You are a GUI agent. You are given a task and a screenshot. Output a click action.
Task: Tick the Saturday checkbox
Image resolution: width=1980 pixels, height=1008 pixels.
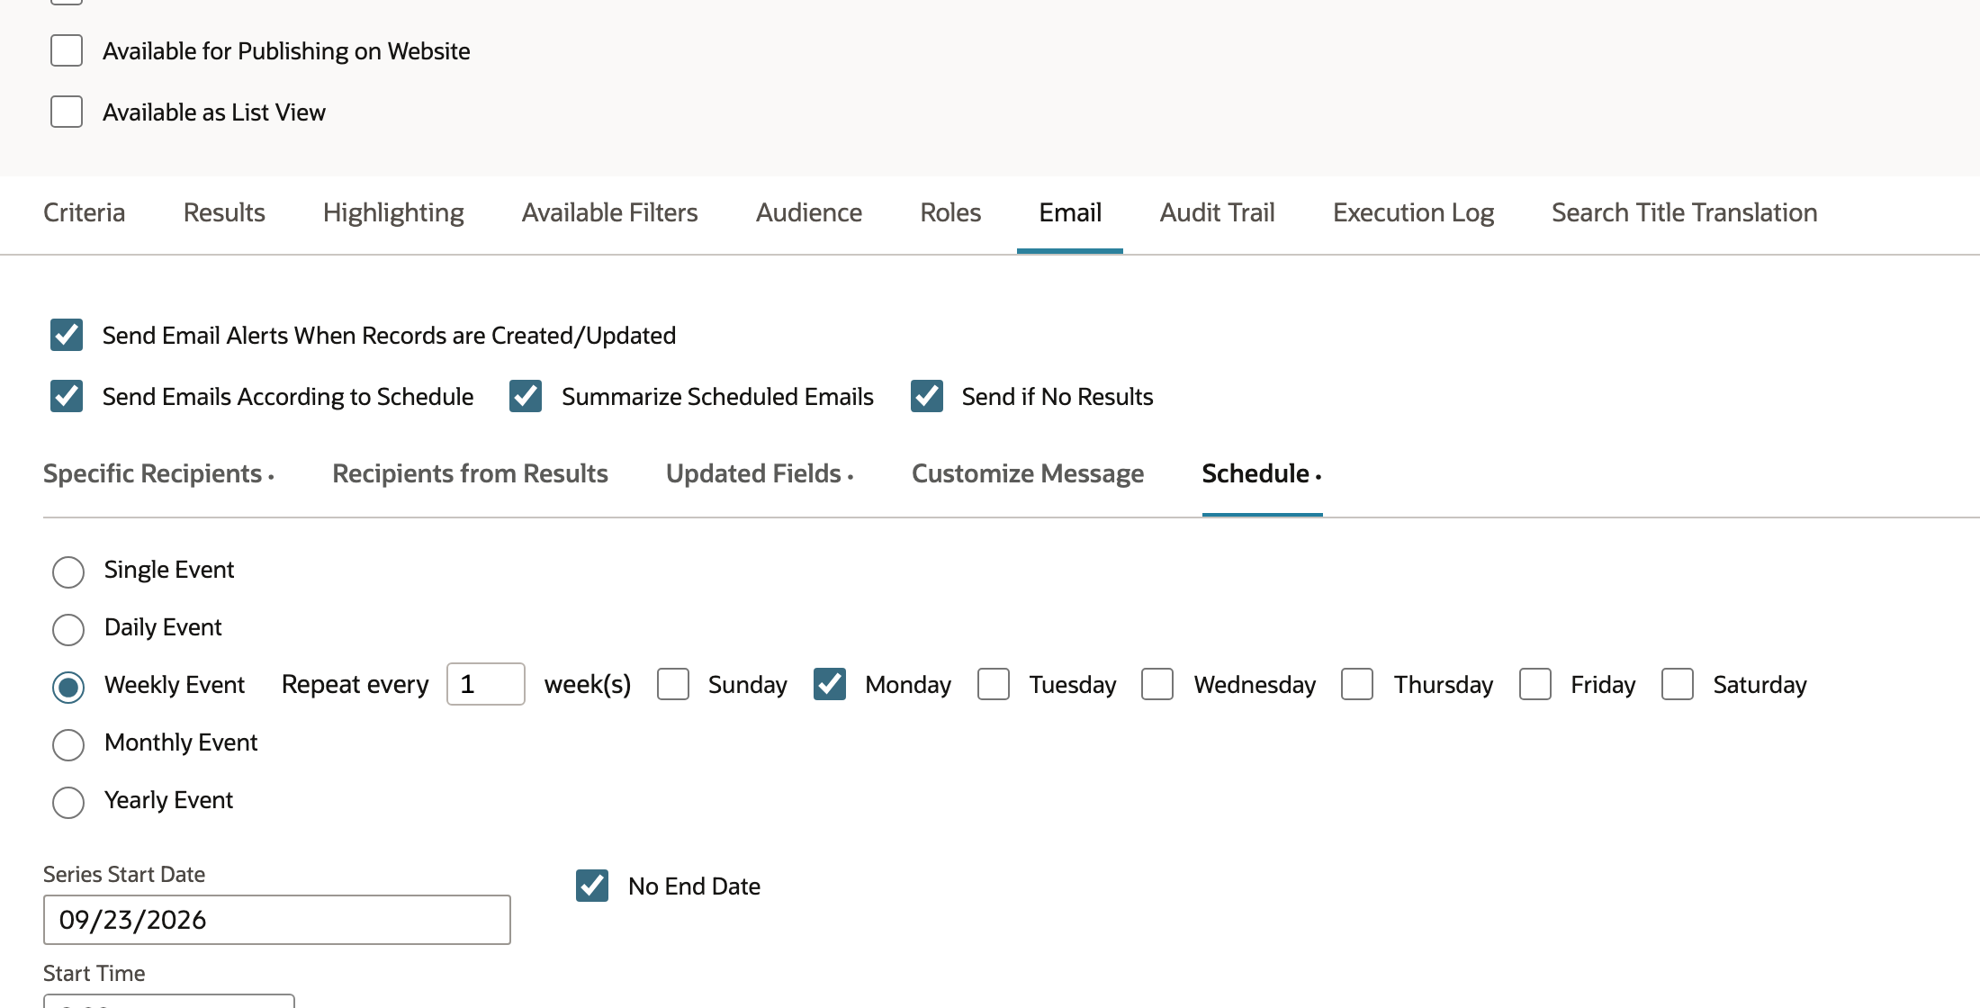click(x=1678, y=684)
